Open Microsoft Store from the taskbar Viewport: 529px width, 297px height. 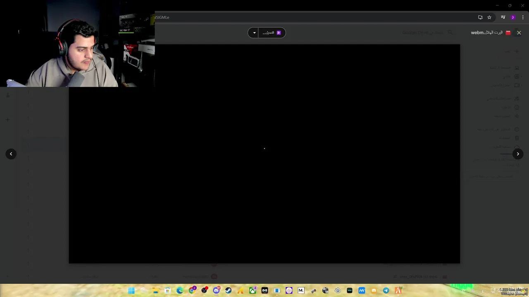point(167,290)
